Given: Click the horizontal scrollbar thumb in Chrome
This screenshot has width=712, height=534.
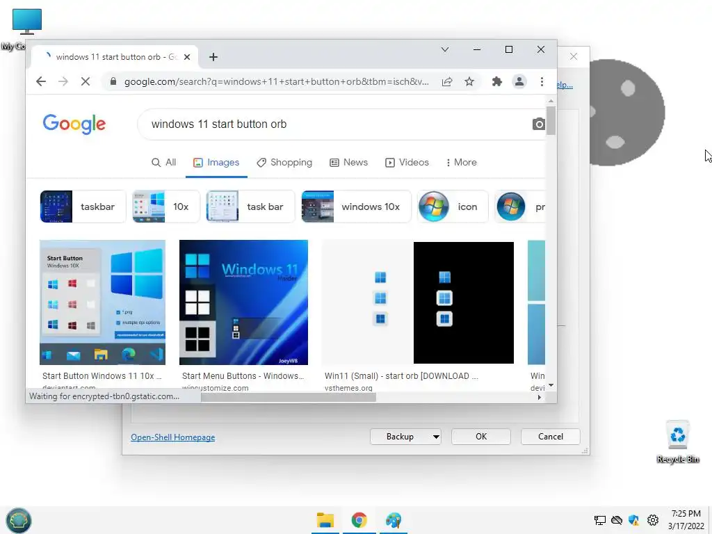Looking at the screenshot, I should point(289,397).
